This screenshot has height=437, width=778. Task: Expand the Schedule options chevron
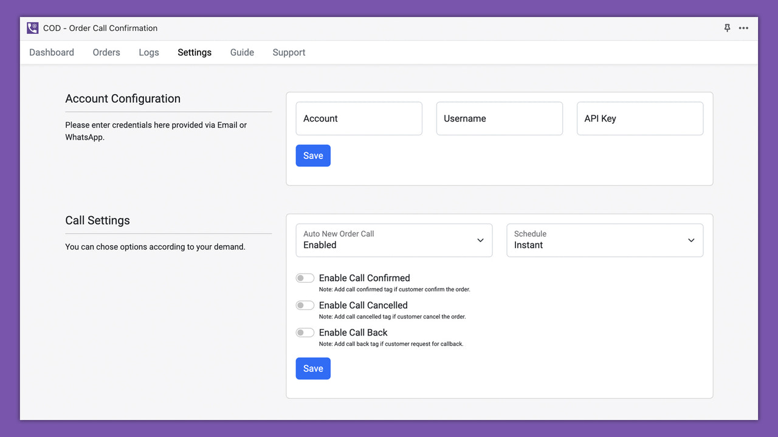click(x=691, y=240)
